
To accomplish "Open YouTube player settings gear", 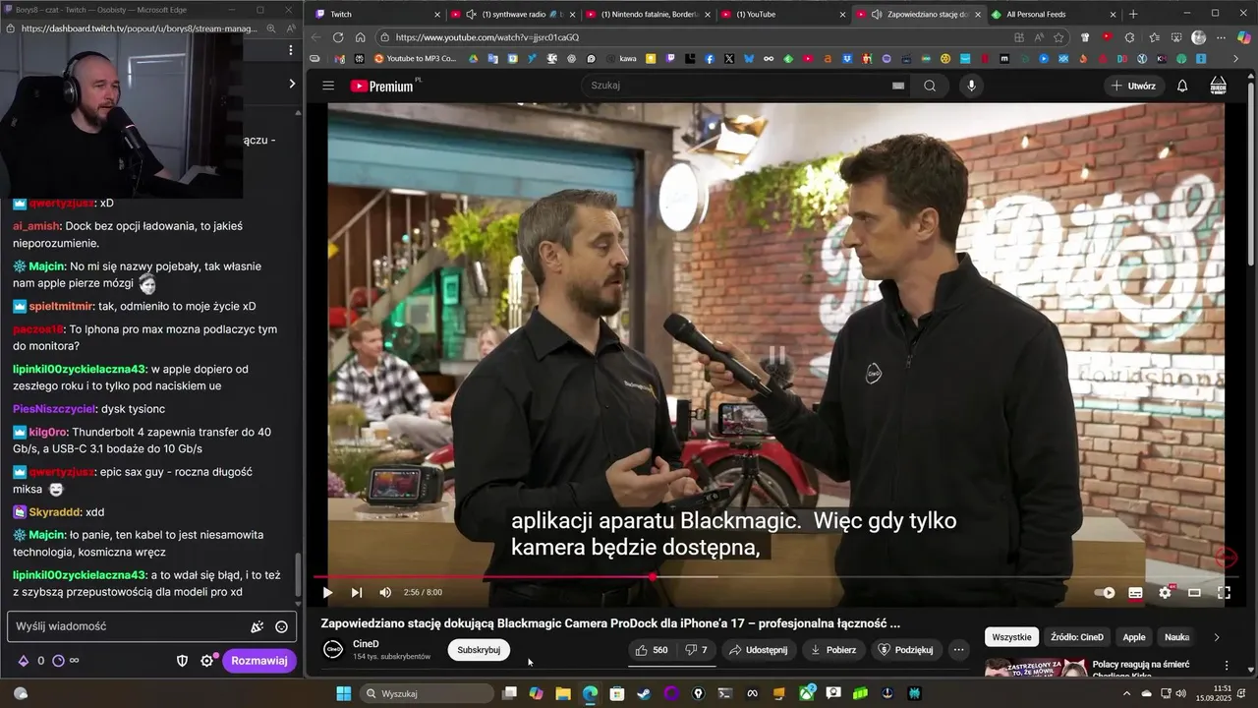I will pos(1165,592).
